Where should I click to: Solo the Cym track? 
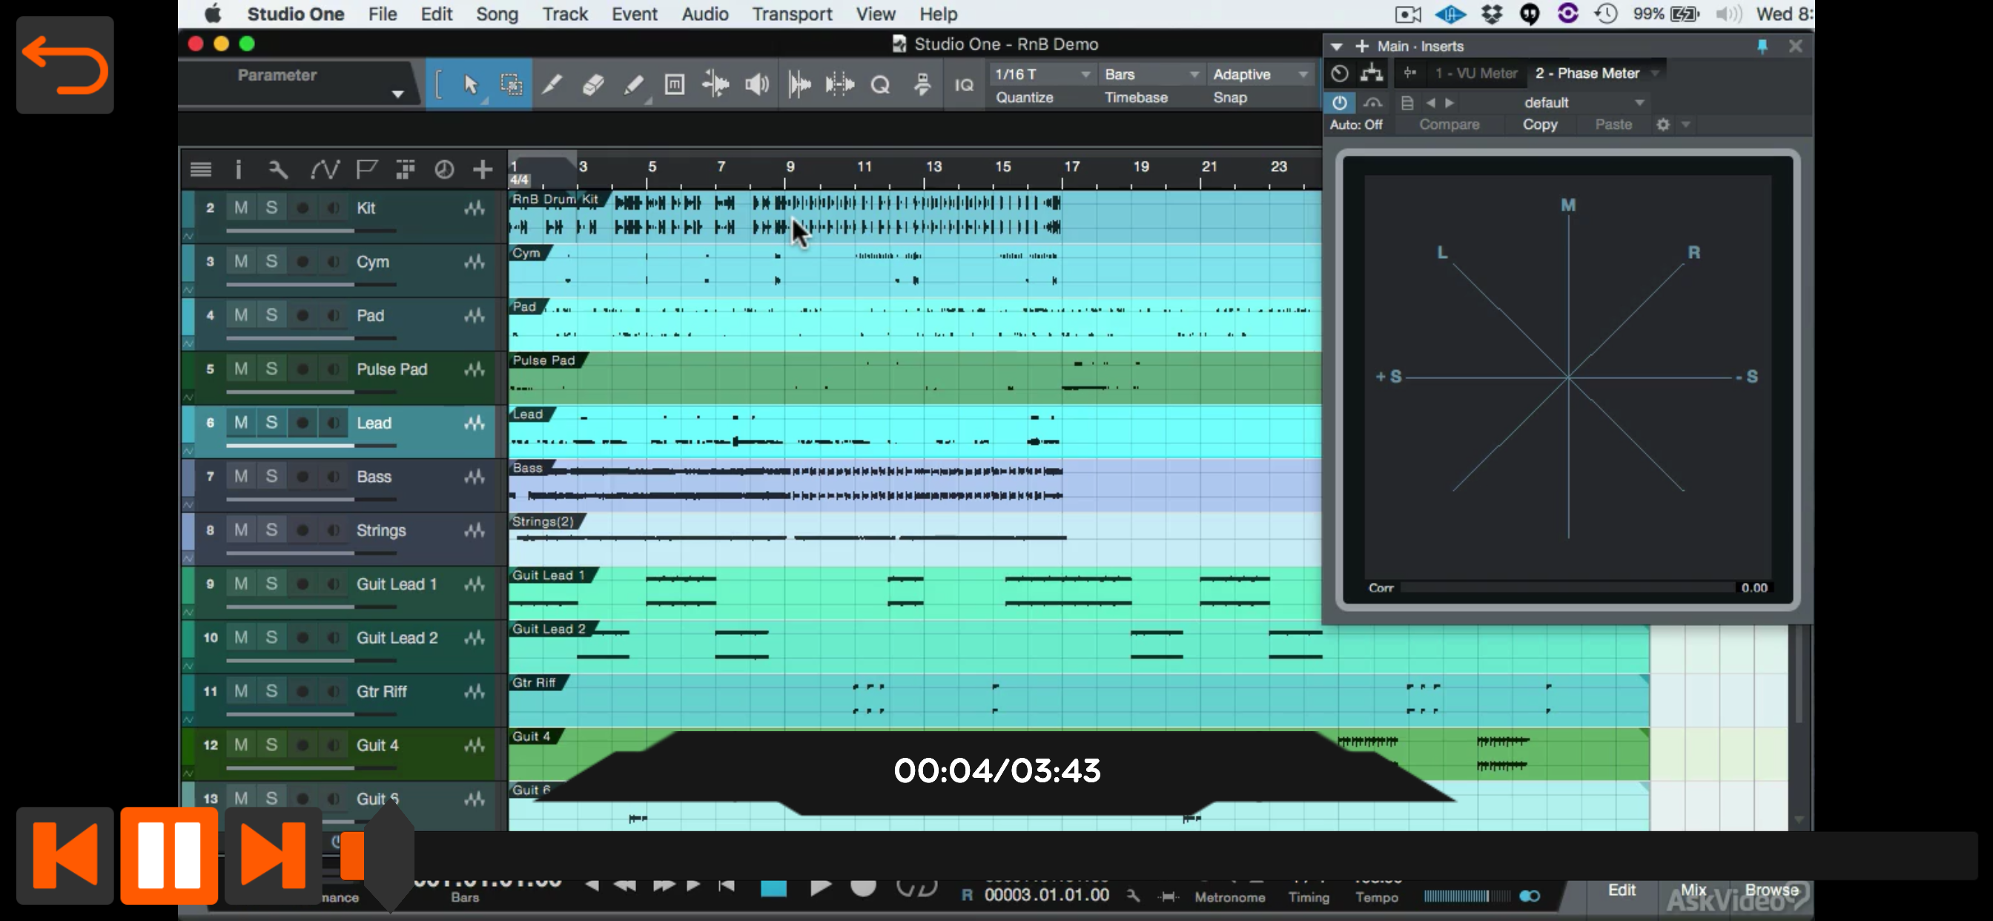click(x=271, y=261)
